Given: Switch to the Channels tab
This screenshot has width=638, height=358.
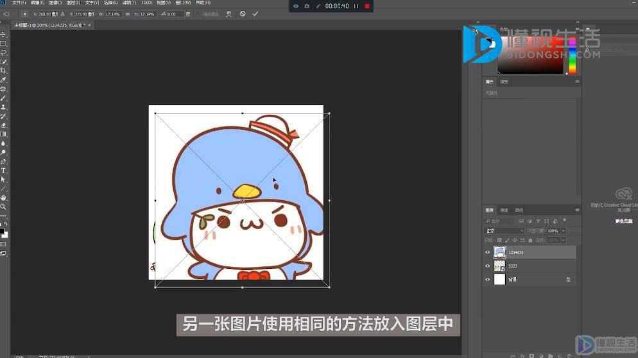Looking at the screenshot, I should click(504, 210).
